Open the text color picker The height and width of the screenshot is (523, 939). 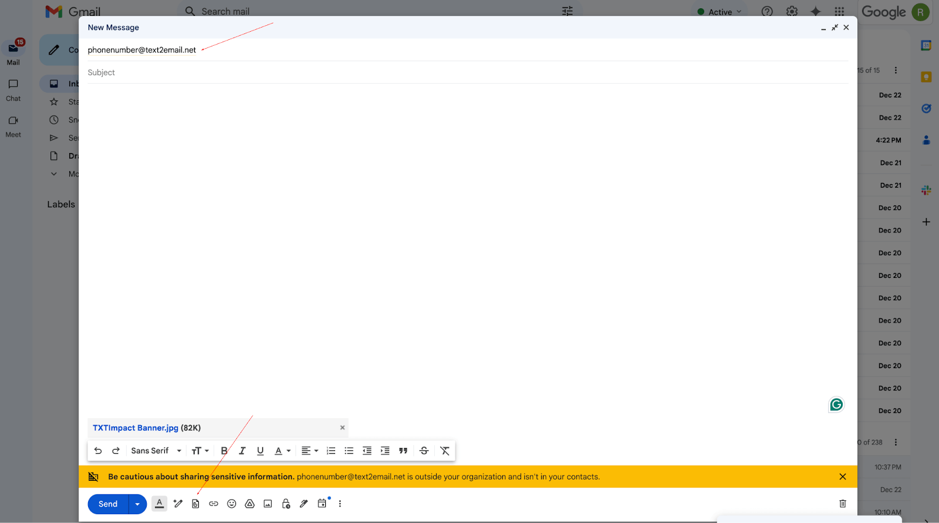283,451
